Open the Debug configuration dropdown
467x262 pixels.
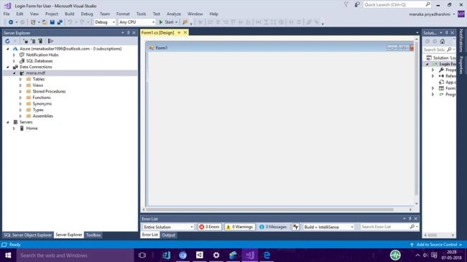[105, 22]
